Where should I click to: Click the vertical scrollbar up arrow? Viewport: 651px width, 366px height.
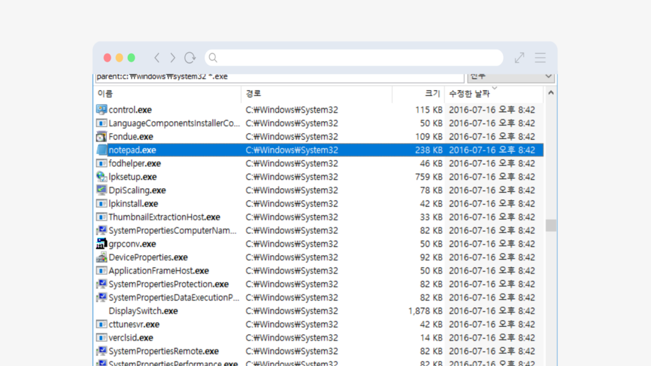pyautogui.click(x=551, y=93)
